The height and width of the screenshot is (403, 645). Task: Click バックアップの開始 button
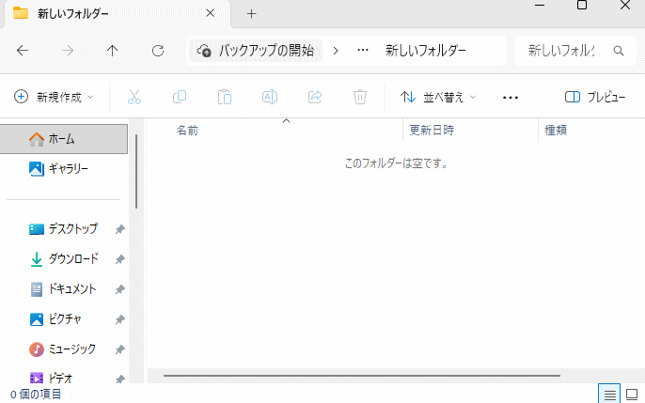coord(256,51)
